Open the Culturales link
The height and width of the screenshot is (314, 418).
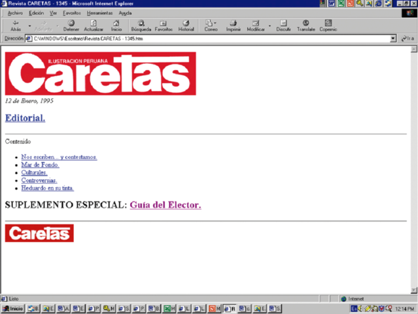35,173
